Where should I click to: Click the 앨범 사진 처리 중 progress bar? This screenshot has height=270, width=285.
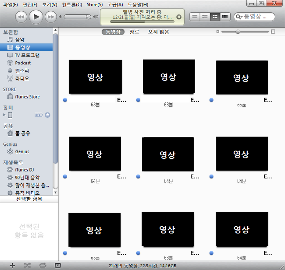pos(142,21)
